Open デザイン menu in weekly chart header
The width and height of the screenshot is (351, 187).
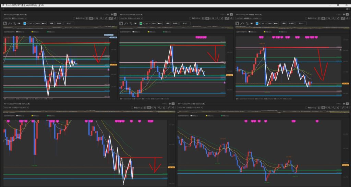(x=107, y=14)
